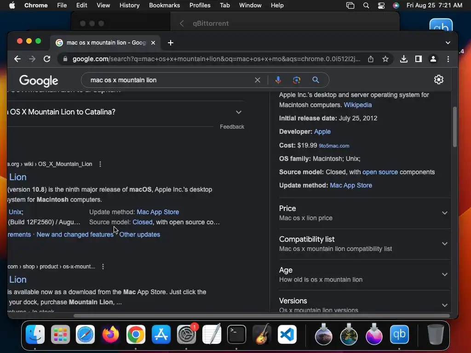Viewport: 471px width, 353px height.
Task: Click the vertical page scrollbar
Action: tap(455, 127)
